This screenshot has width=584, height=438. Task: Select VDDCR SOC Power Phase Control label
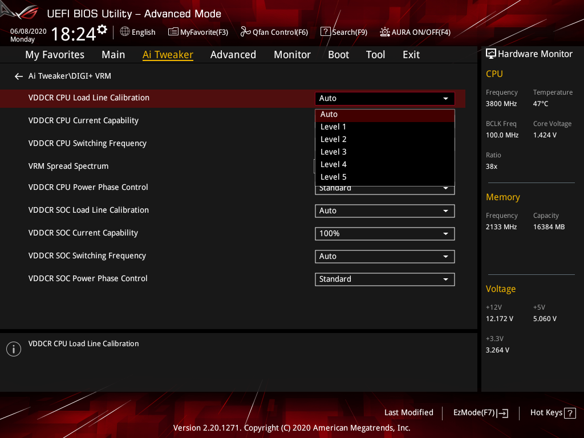pos(88,278)
